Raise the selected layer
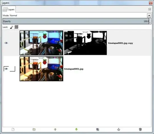The width and height of the screenshot is (154, 134). (55, 129)
